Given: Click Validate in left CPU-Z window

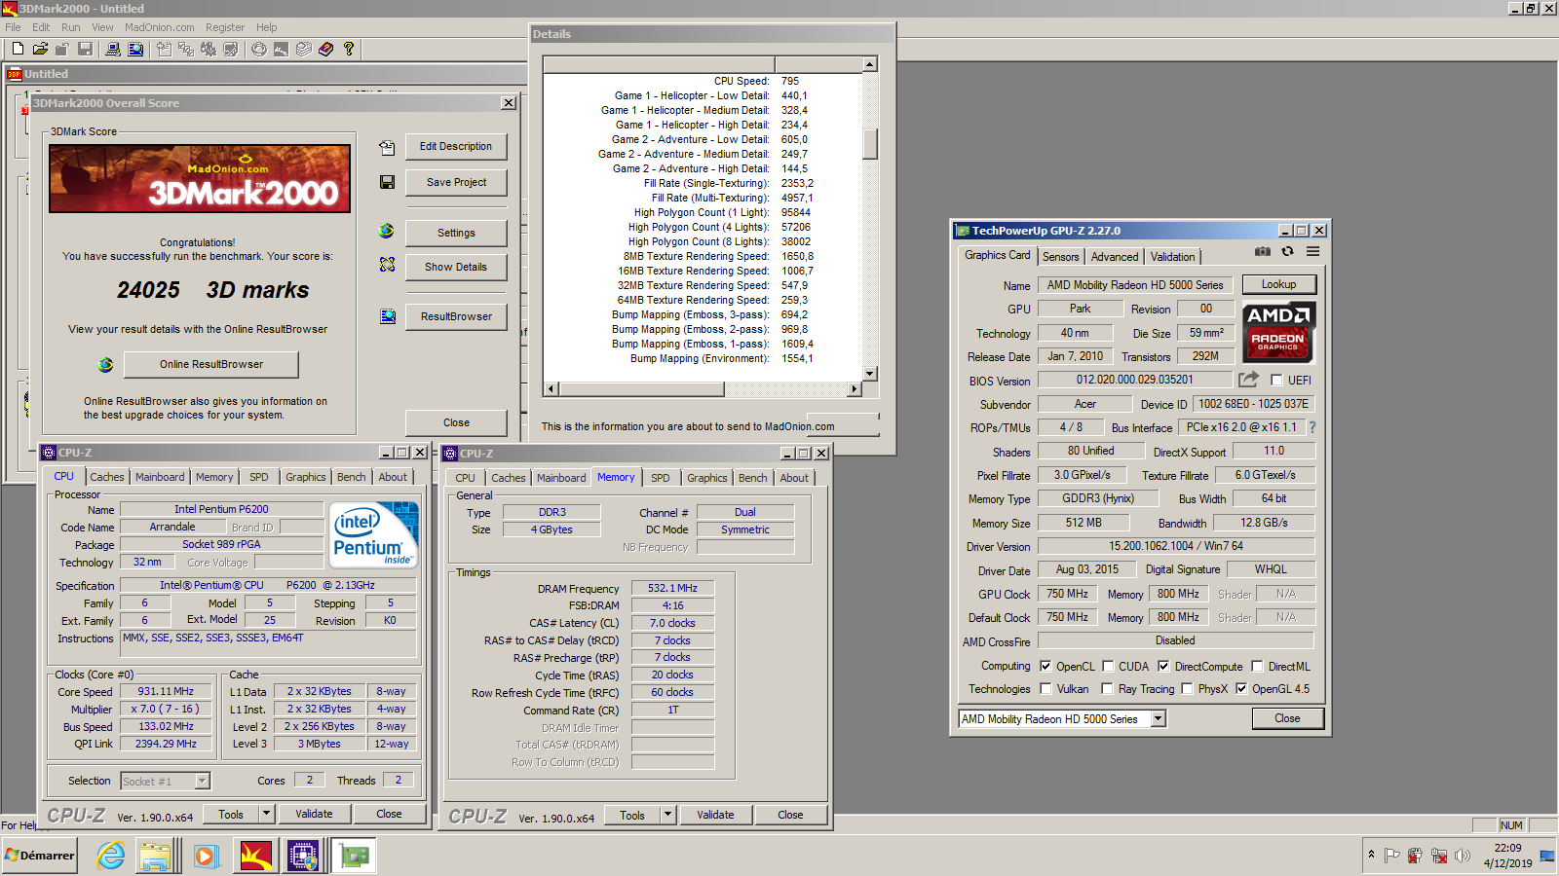Looking at the screenshot, I should point(314,814).
